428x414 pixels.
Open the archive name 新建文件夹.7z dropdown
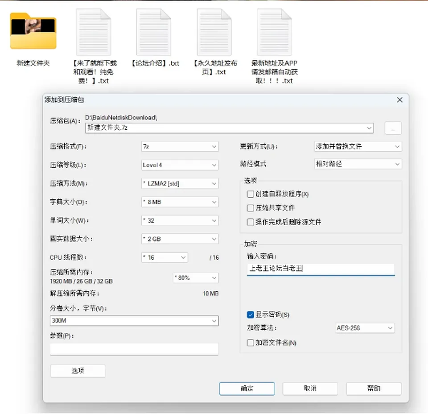click(x=229, y=128)
